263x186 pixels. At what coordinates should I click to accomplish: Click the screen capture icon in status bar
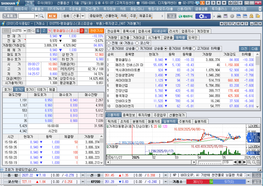259,170
